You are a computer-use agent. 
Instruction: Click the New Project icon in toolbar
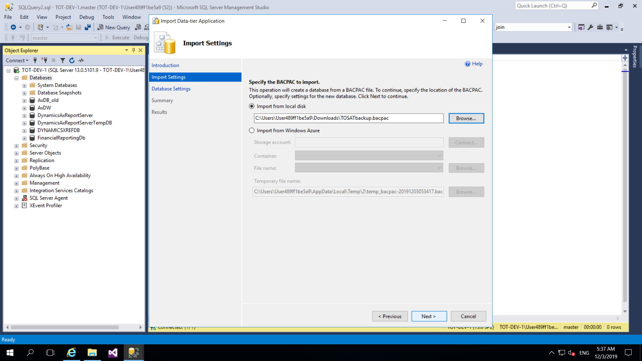pyautogui.click(x=40, y=27)
